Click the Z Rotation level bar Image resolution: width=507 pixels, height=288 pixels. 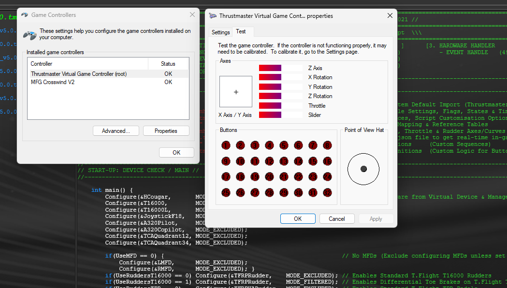point(281,96)
